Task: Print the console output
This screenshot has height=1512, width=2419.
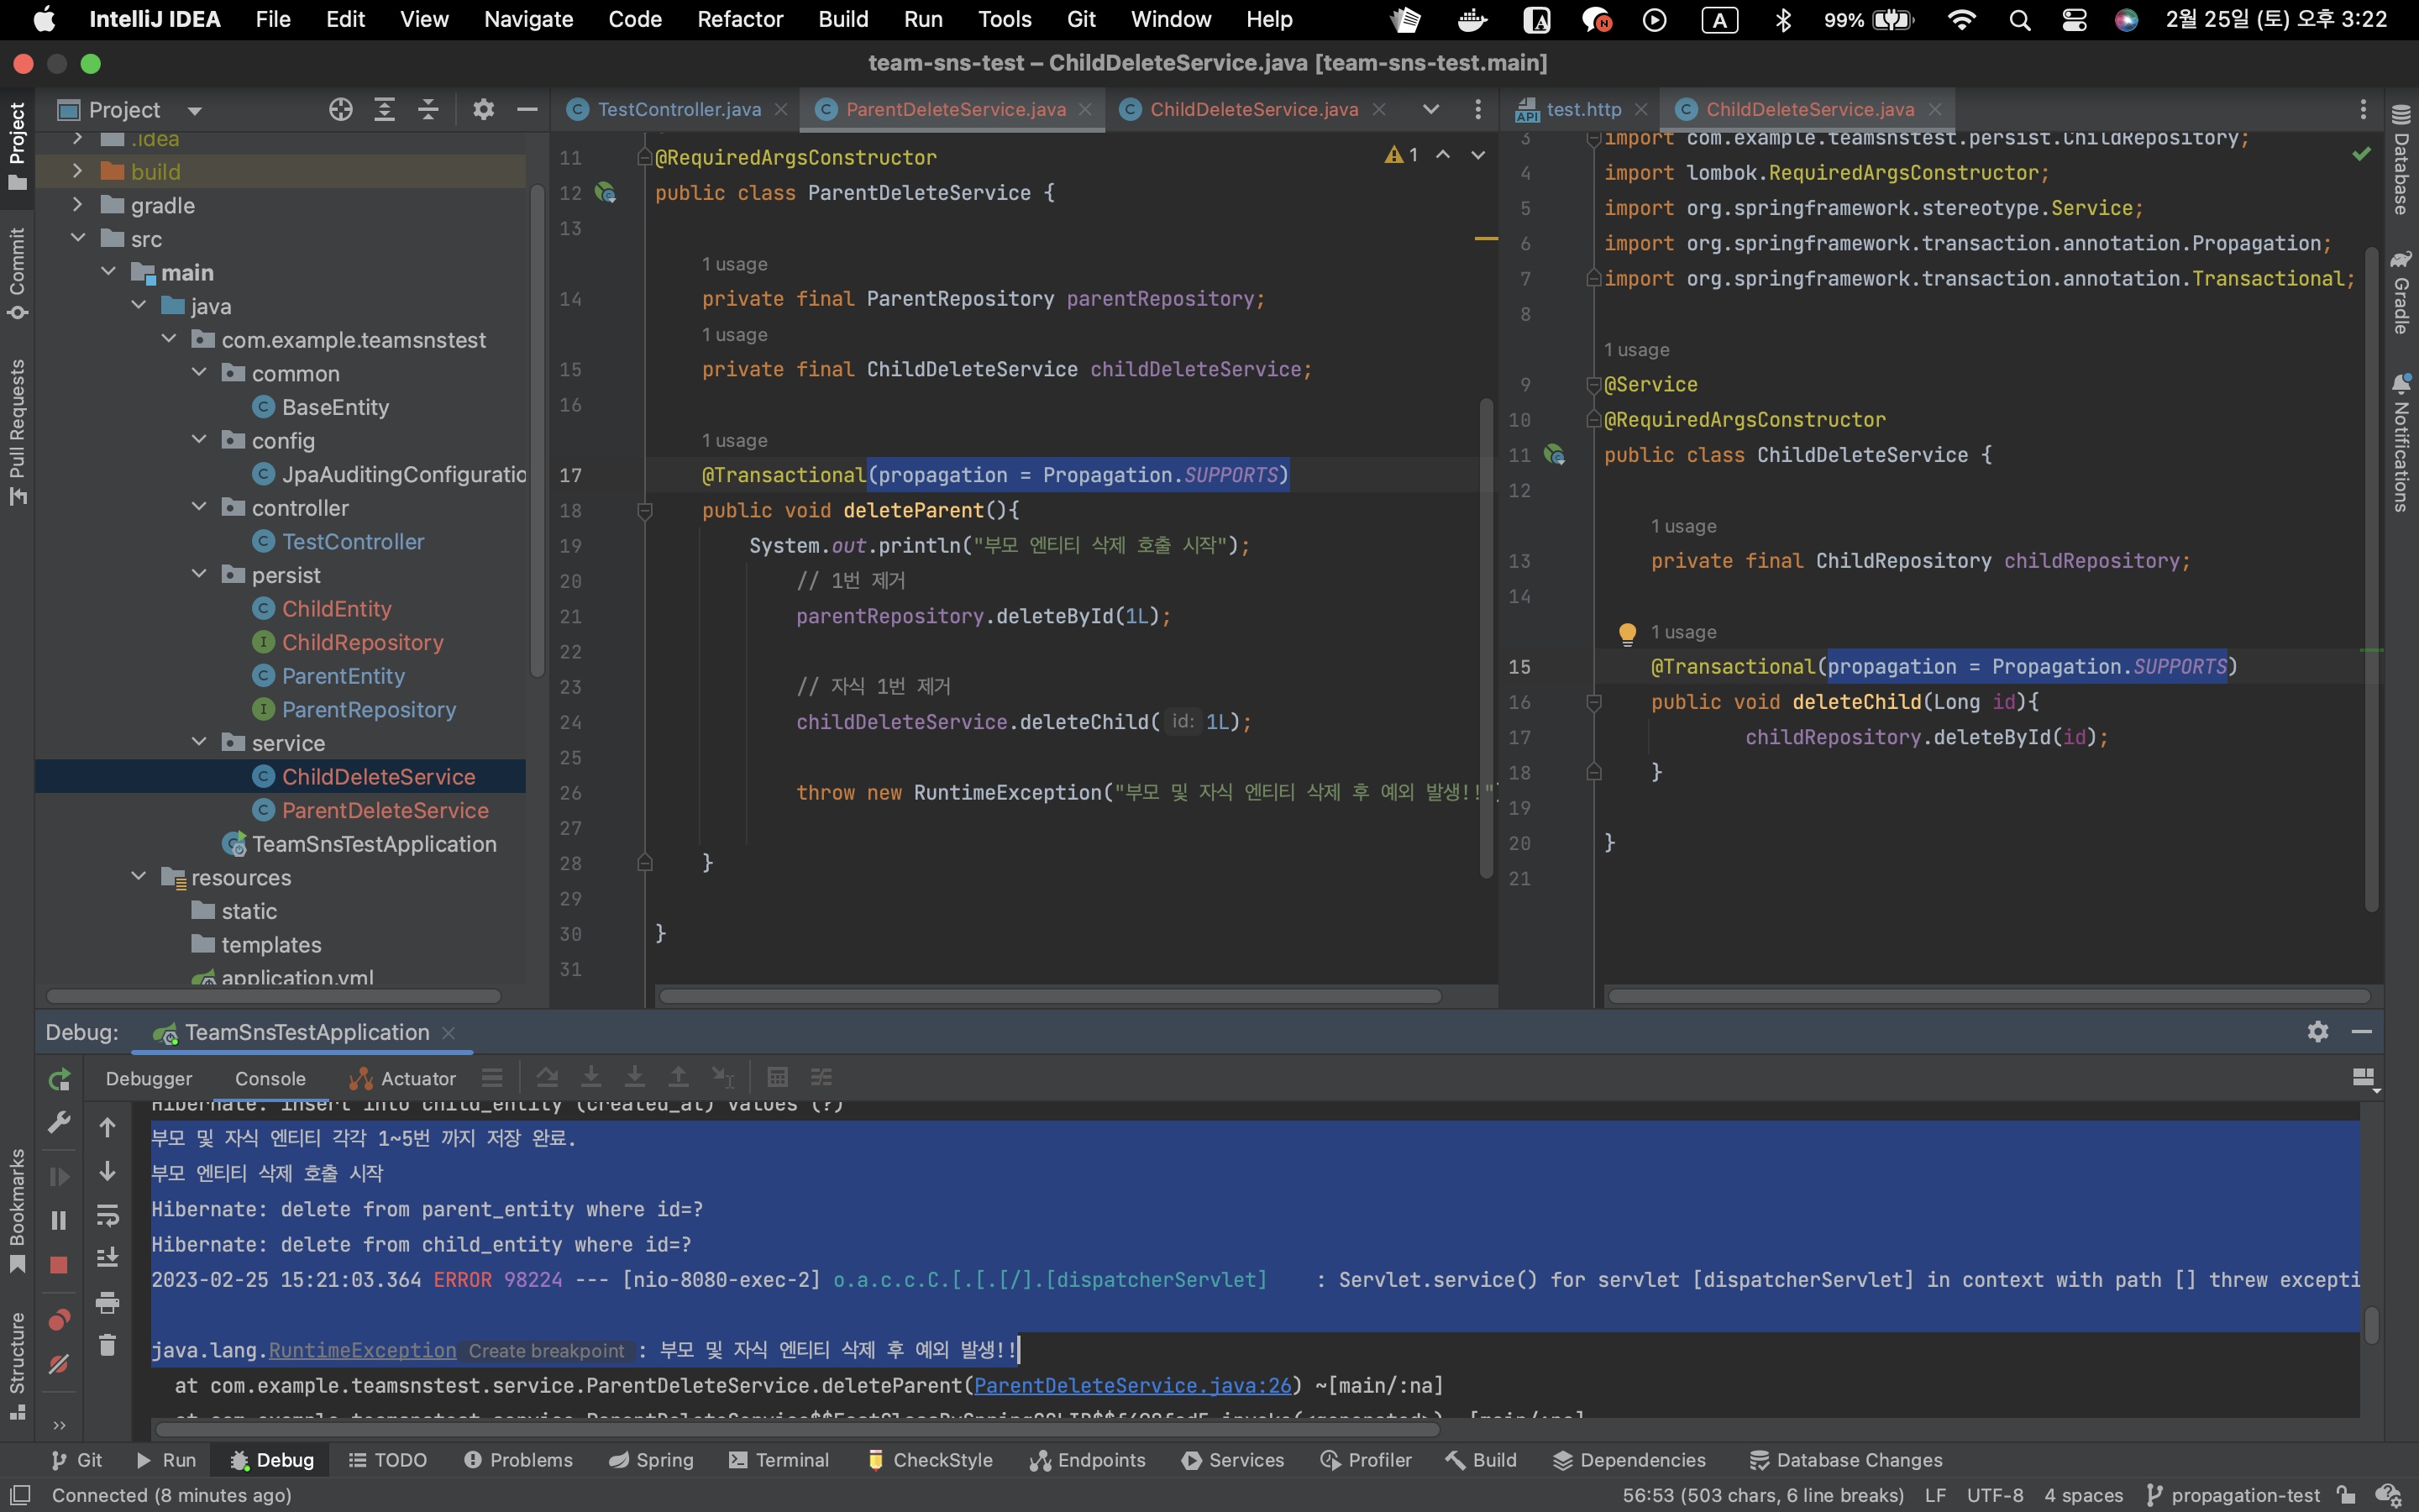Action: coord(108,1302)
